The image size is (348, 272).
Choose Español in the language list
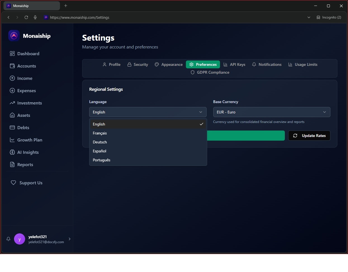point(148,151)
